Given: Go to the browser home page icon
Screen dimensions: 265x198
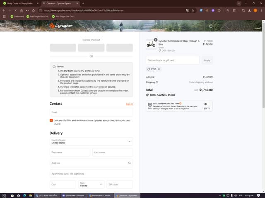Looking at the screenshot, I should (22, 10).
